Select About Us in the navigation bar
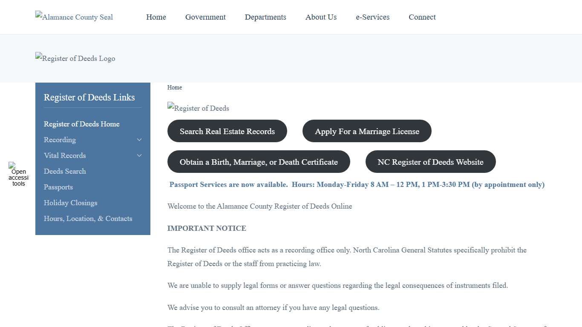 pos(321,17)
